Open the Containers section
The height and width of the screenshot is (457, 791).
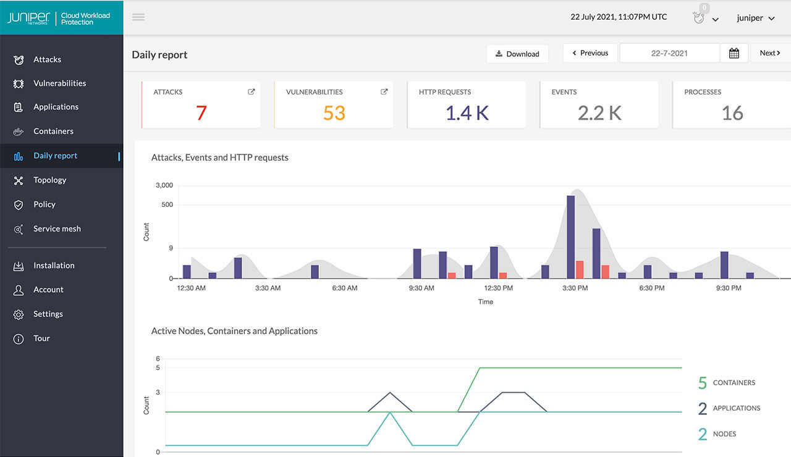[19, 131]
